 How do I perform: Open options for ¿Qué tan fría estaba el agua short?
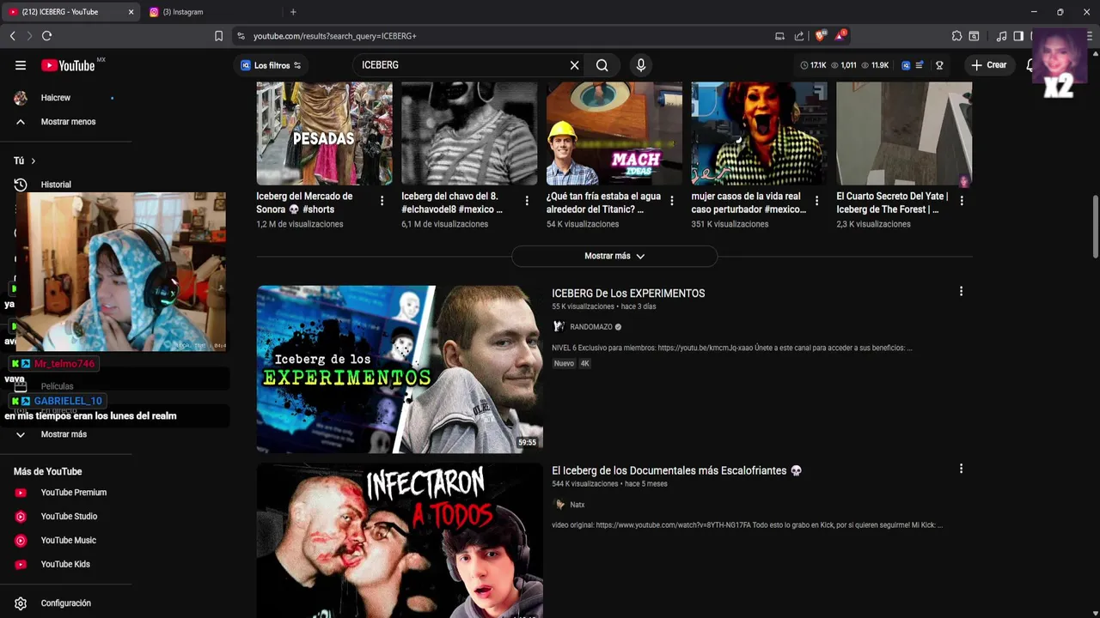pos(672,201)
